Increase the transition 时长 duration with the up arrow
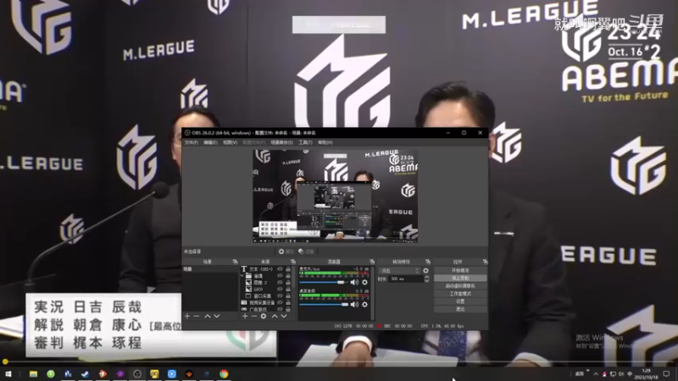This screenshot has width=678, height=381. coord(427,278)
